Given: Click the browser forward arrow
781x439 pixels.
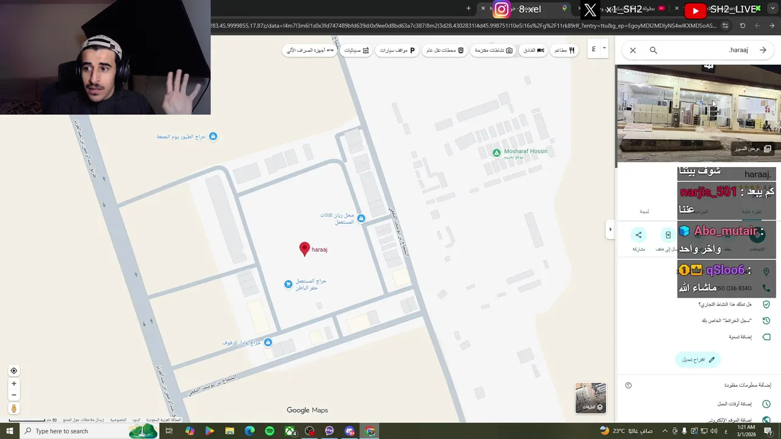Looking at the screenshot, I should (757, 26).
